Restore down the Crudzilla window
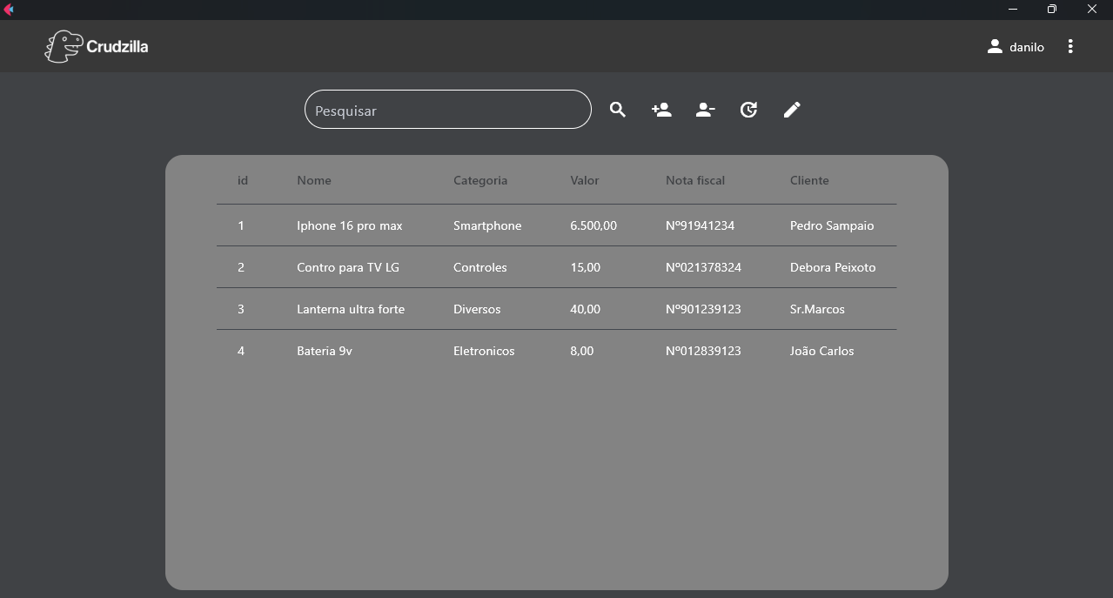Viewport: 1113px width, 598px height. pyautogui.click(x=1052, y=10)
